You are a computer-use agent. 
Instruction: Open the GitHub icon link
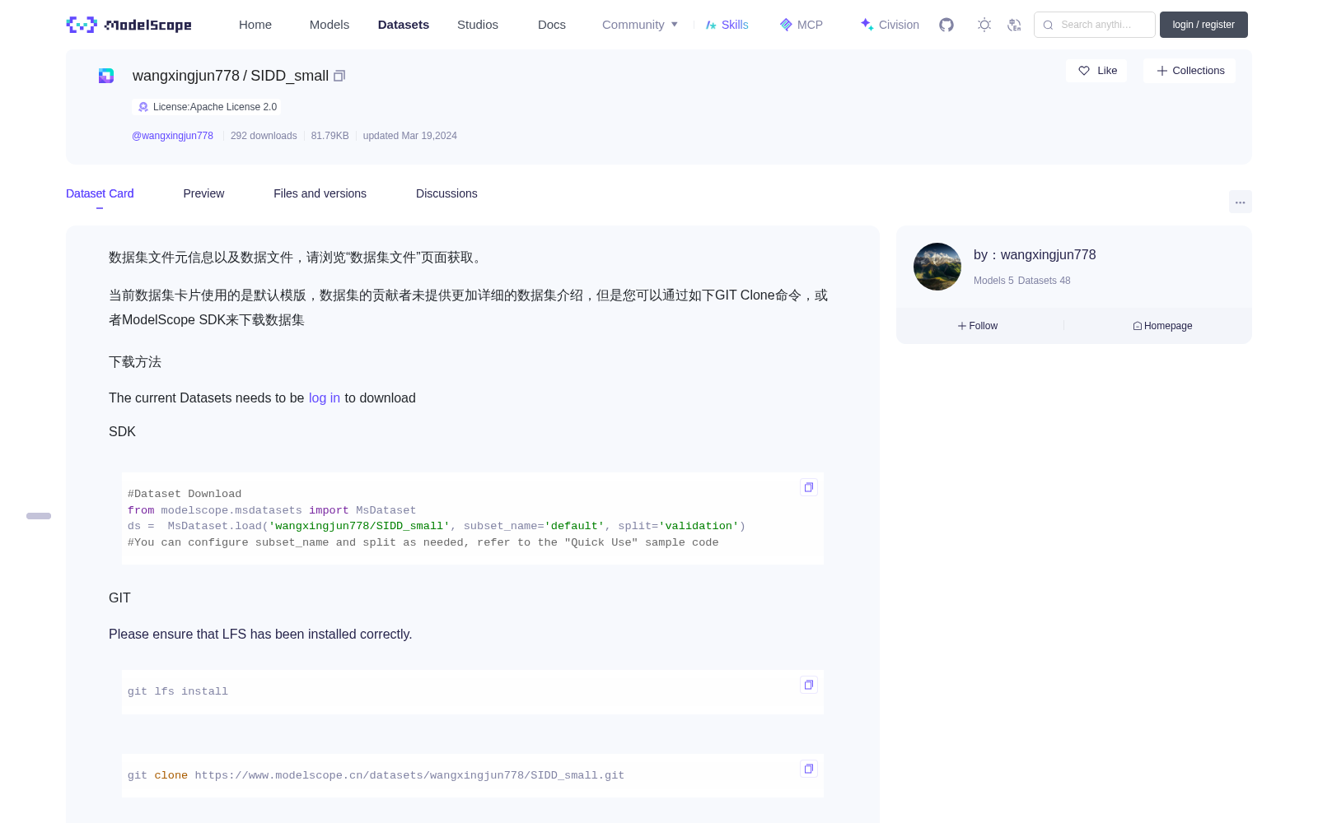click(946, 25)
